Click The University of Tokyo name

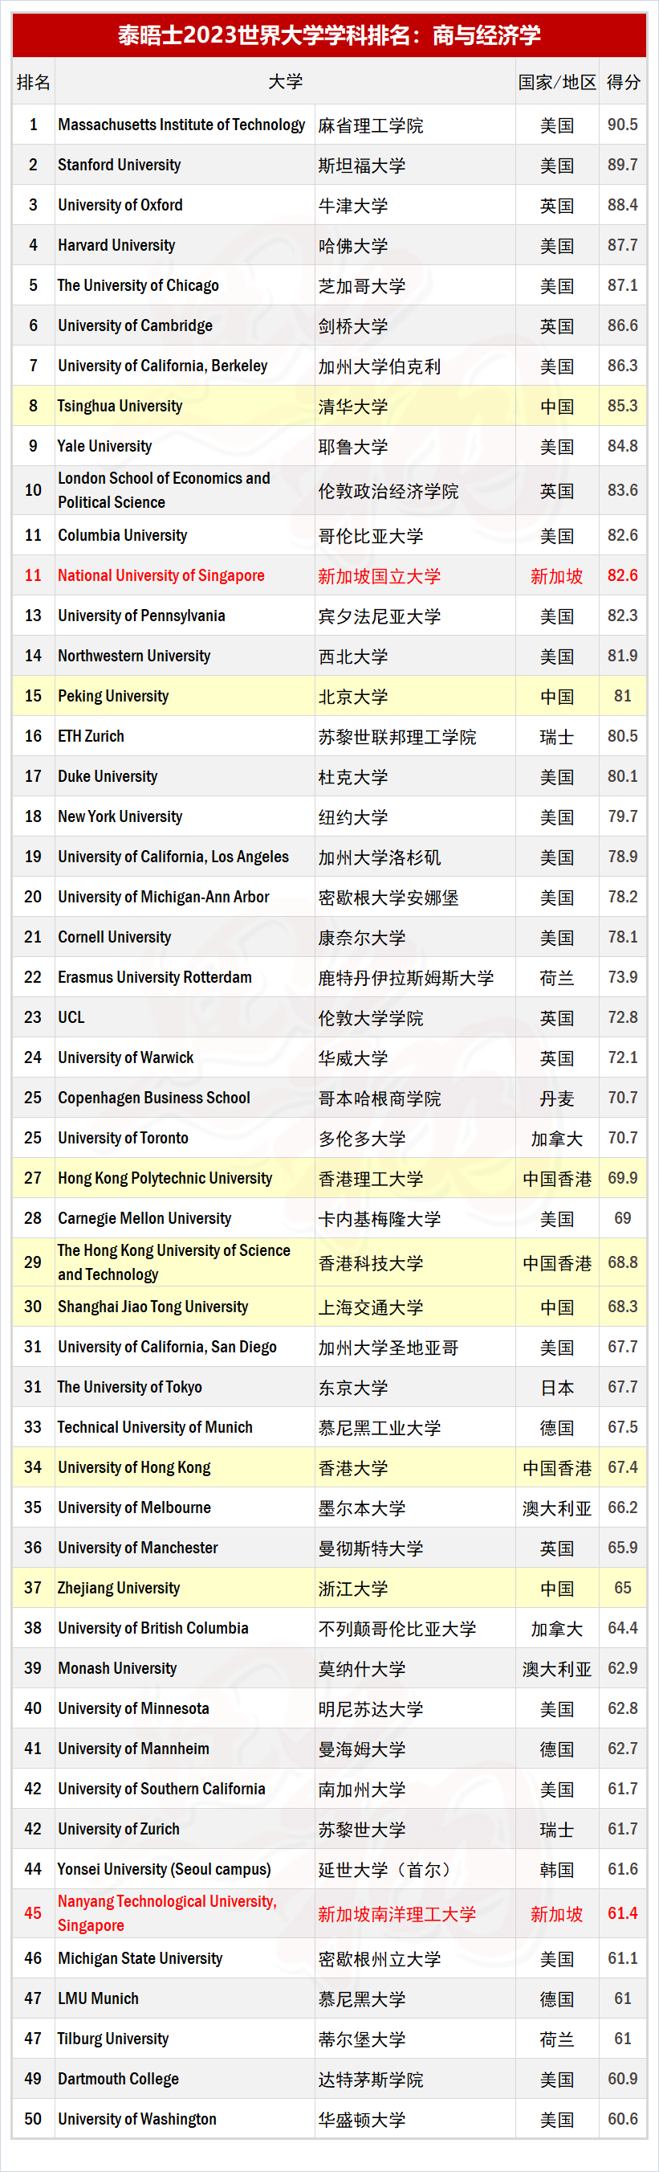[130, 1388]
